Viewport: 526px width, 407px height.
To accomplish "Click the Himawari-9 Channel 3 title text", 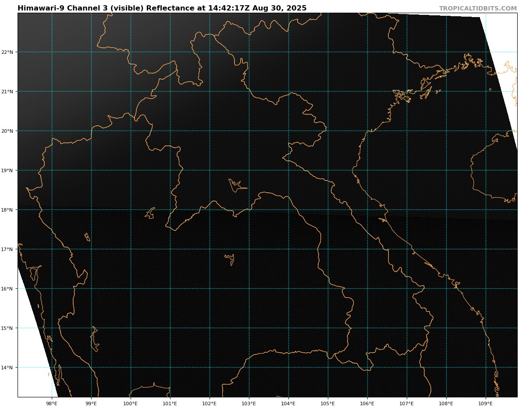I will (162, 8).
